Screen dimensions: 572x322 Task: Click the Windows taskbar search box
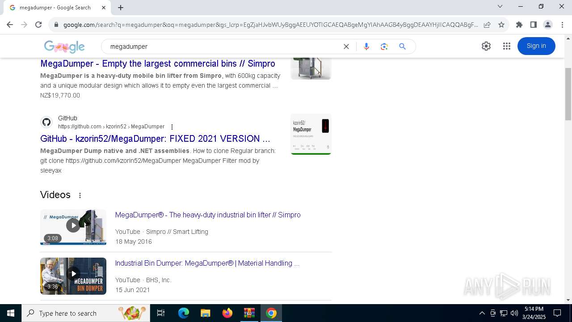[86, 313]
